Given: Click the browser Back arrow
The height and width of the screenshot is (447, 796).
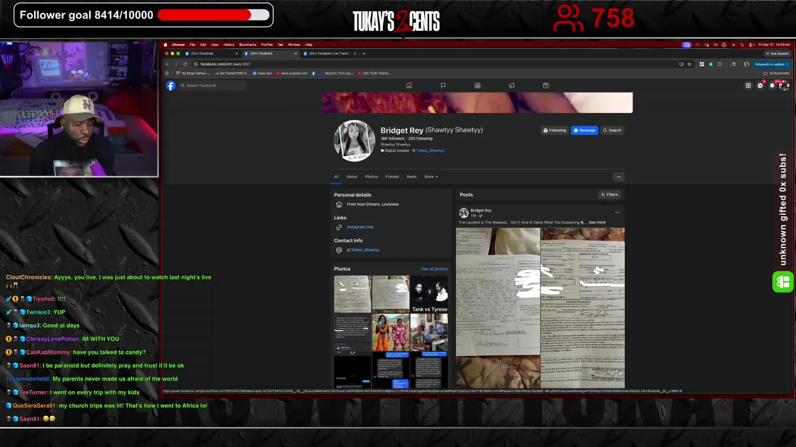Looking at the screenshot, I should tap(167, 64).
